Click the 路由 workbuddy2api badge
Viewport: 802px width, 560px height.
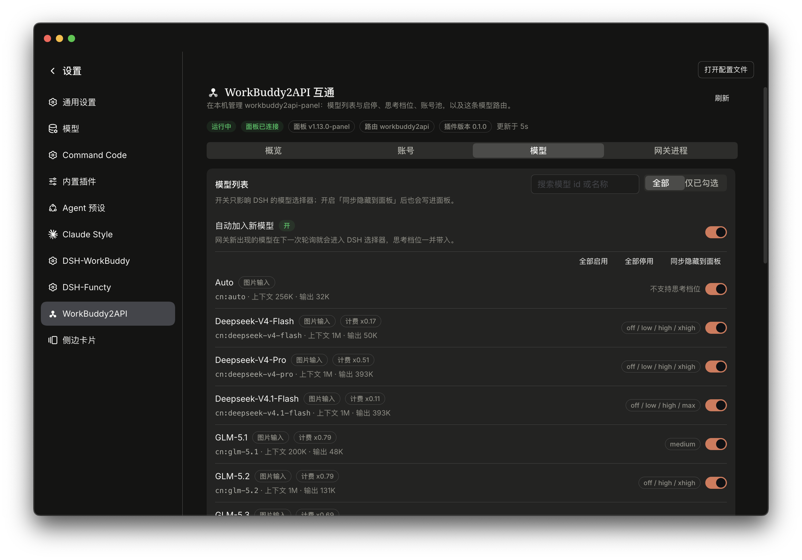396,126
